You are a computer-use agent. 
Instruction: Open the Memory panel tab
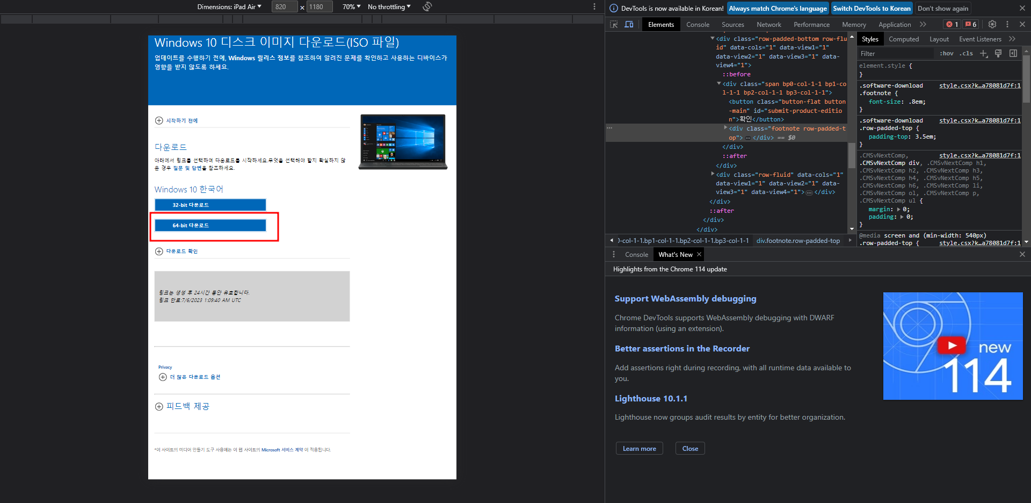point(854,25)
